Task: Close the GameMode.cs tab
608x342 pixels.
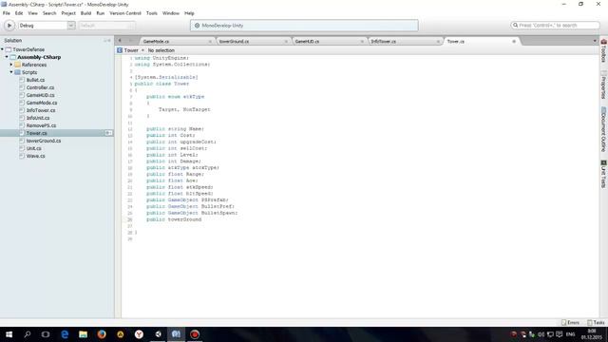Action: [210, 42]
